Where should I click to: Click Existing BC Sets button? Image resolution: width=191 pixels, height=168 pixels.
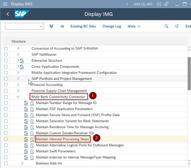pos(83,26)
